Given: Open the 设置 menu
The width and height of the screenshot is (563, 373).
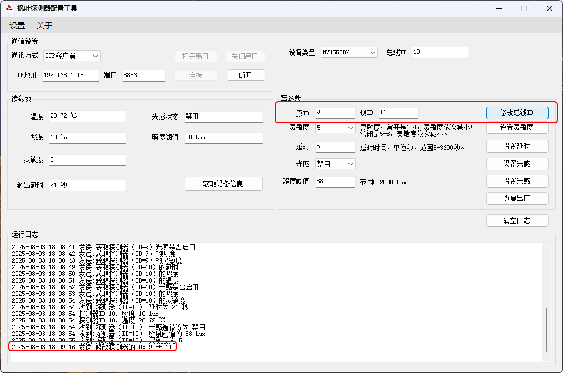Looking at the screenshot, I should [17, 26].
